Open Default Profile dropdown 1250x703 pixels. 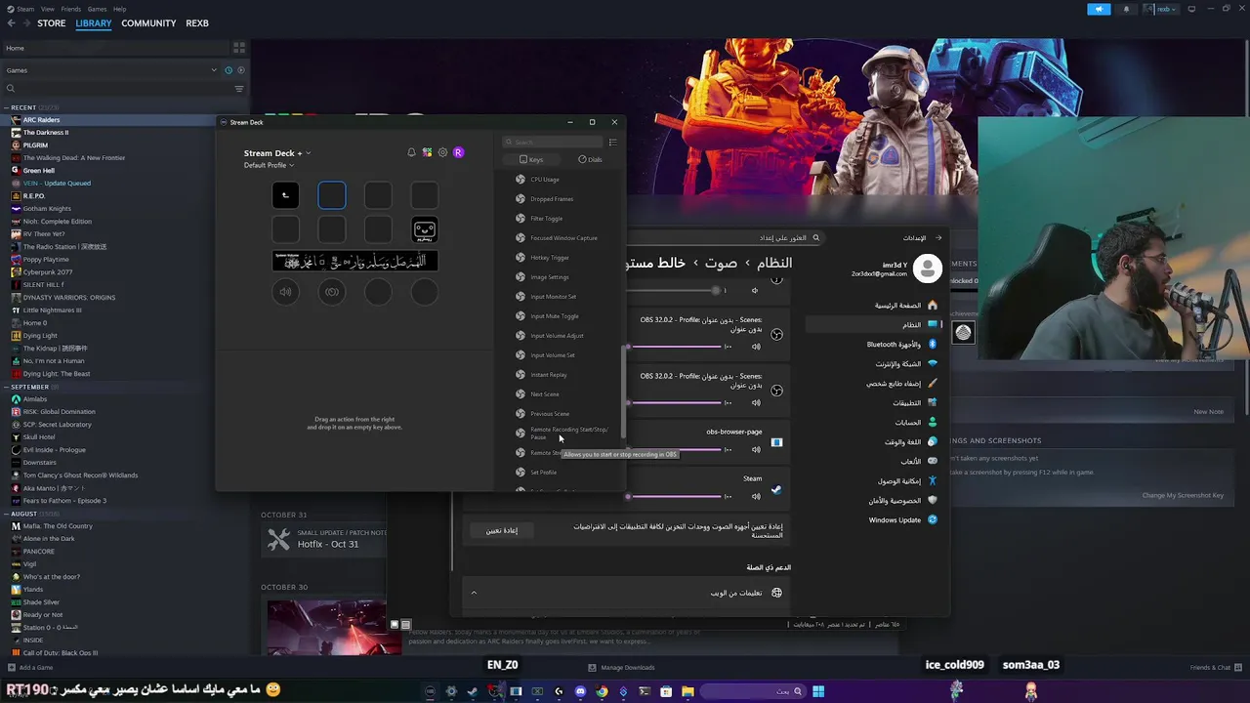[x=269, y=165]
